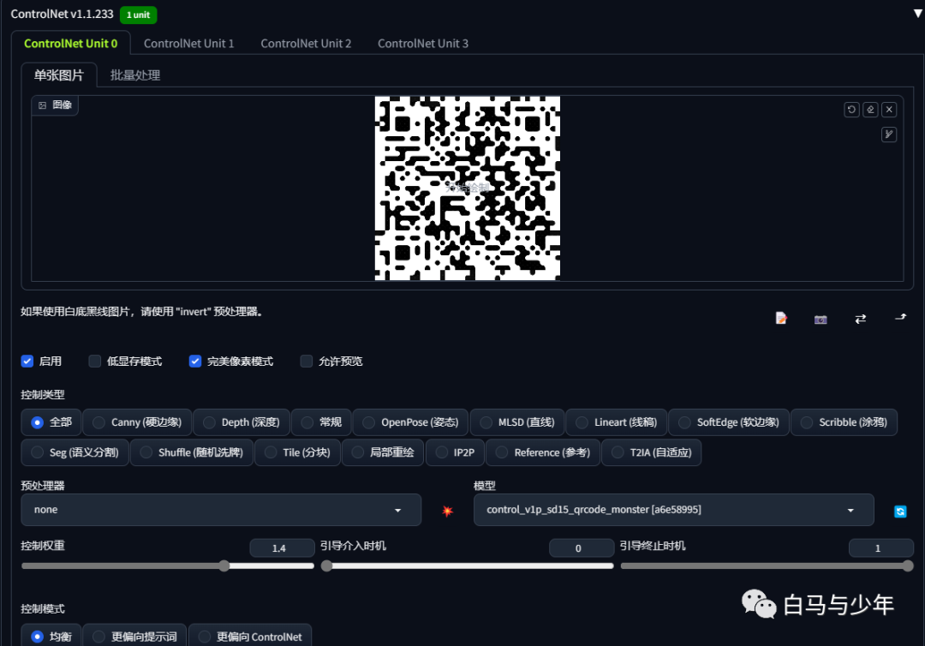Click the 控制权重 slider track
This screenshot has height=646, width=925.
pyautogui.click(x=168, y=565)
